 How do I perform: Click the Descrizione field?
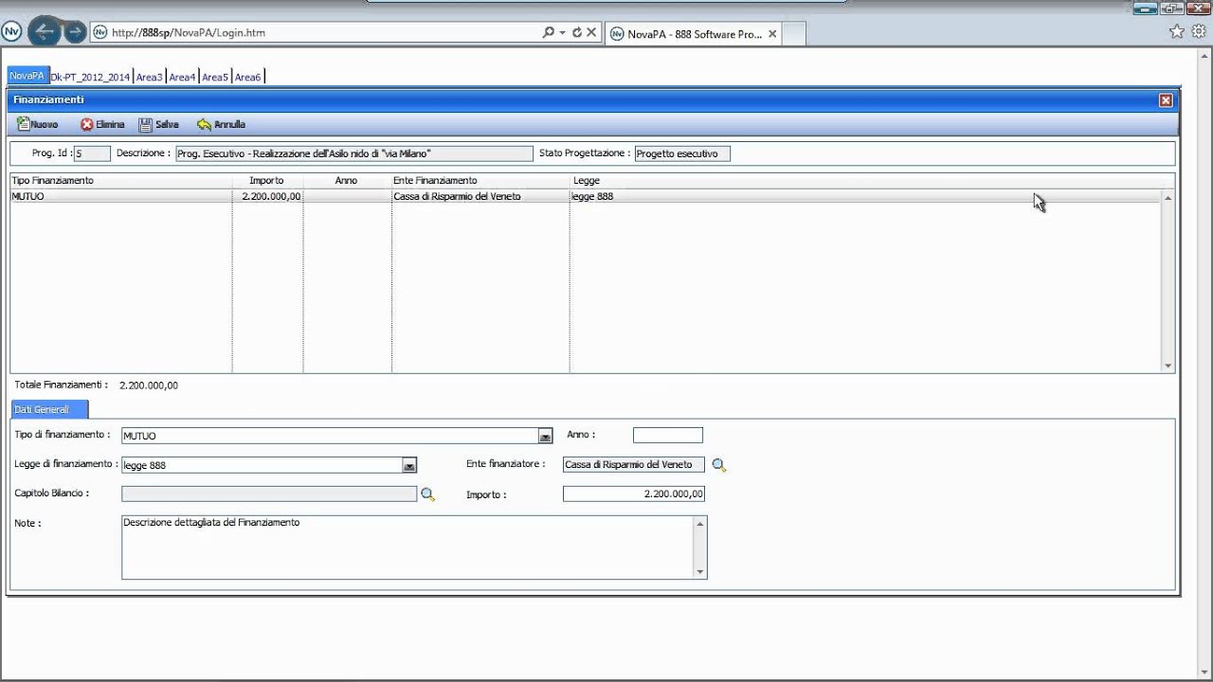[x=354, y=153]
